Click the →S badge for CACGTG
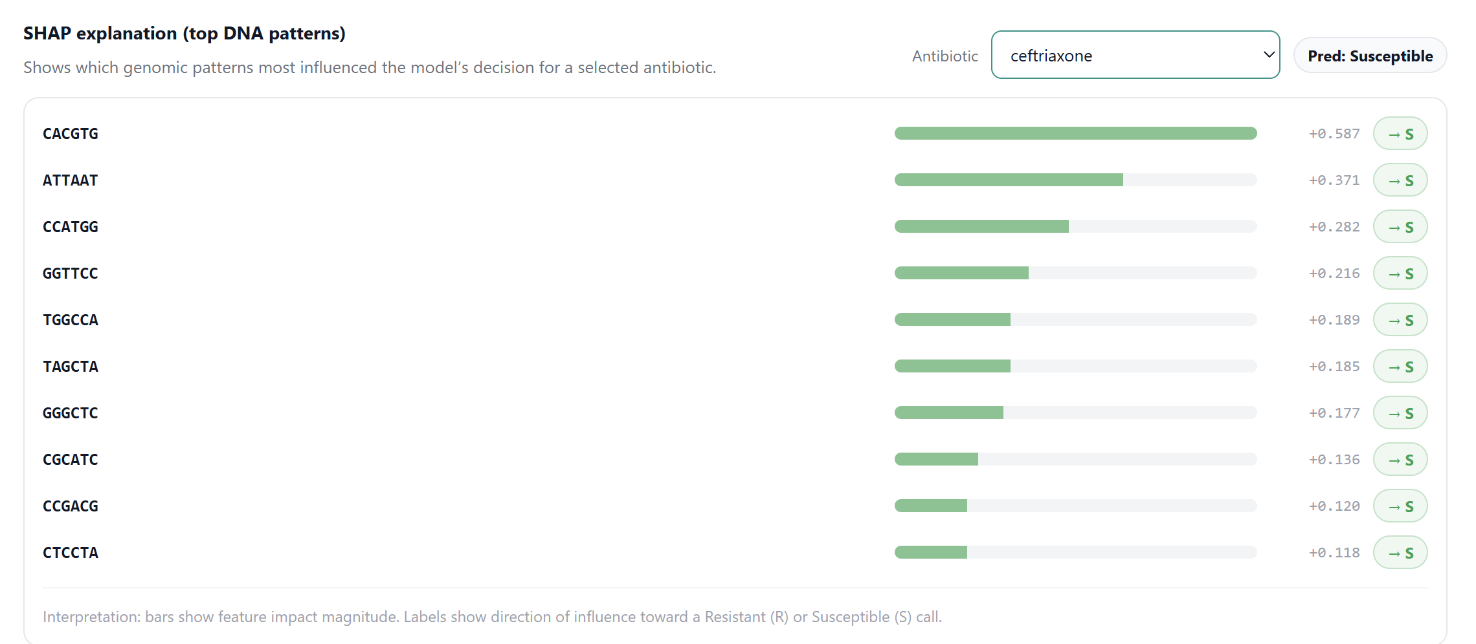Image resolution: width=1476 pixels, height=644 pixels. click(1400, 134)
